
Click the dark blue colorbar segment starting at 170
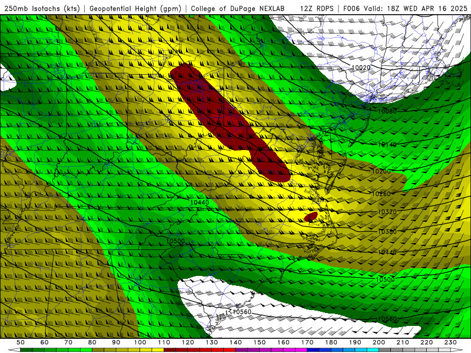[x=313, y=350]
